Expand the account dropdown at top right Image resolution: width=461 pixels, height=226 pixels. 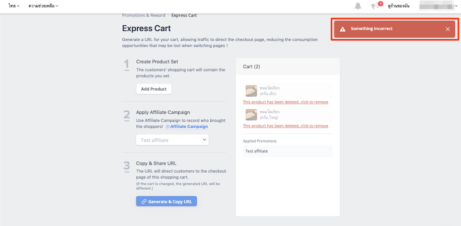click(438, 6)
